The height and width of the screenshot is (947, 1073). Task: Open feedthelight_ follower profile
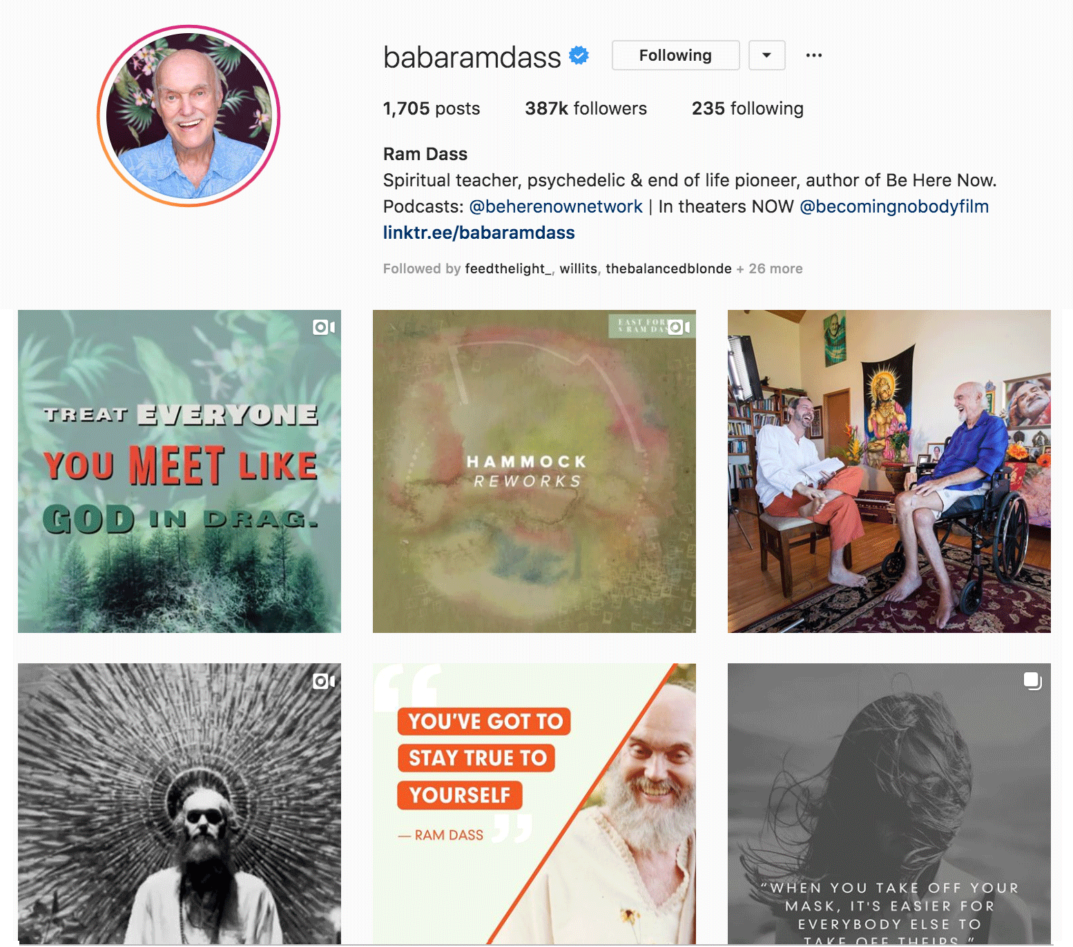click(508, 269)
